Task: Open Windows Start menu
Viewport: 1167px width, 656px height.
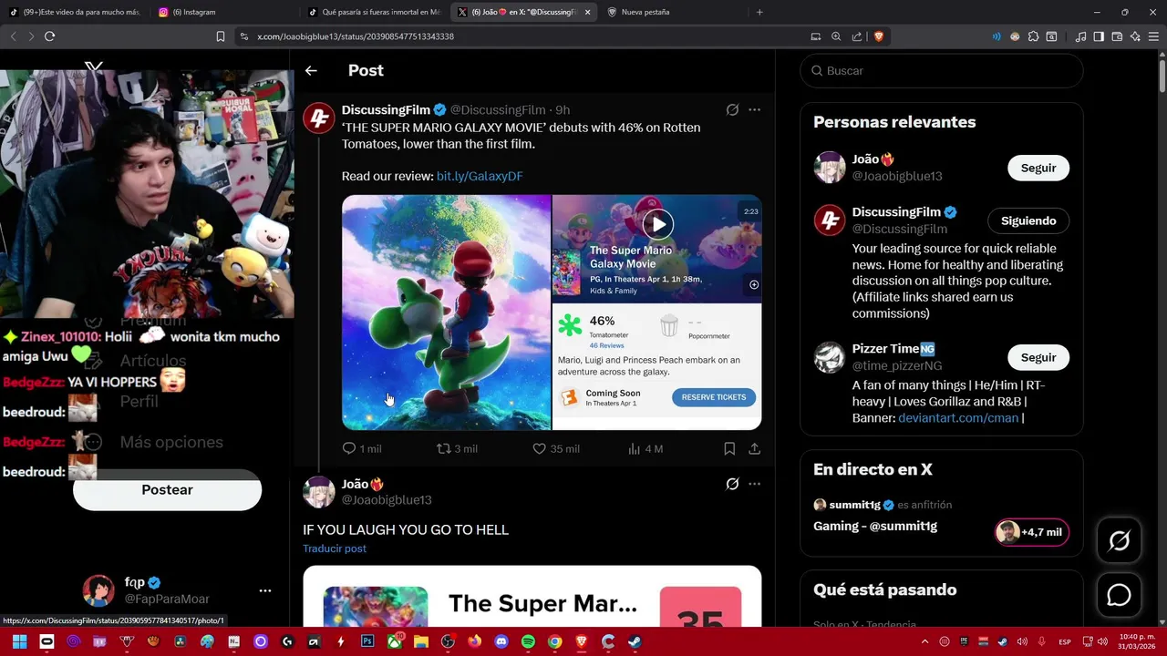Action: tap(19, 641)
